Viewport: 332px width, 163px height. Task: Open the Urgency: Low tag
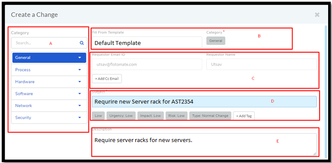pyautogui.click(x=121, y=116)
